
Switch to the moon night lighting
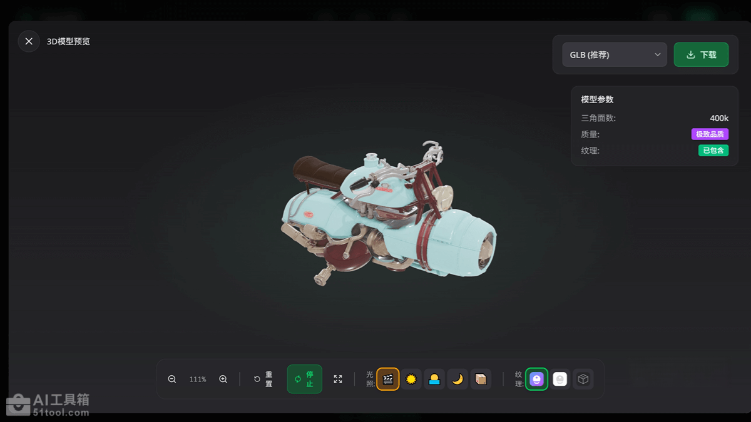coord(457,379)
